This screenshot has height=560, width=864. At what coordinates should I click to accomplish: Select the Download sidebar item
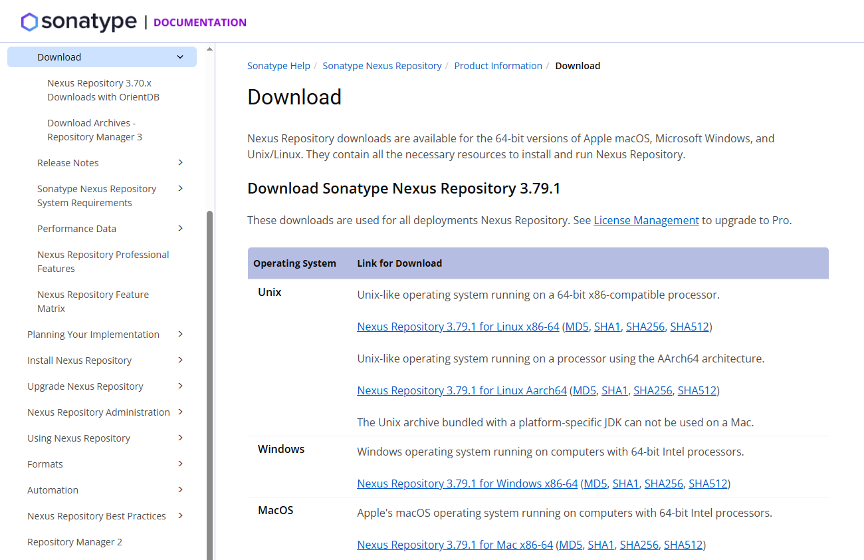click(102, 57)
